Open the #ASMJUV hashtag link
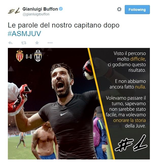The width and height of the screenshot is (158, 163). [x=24, y=34]
